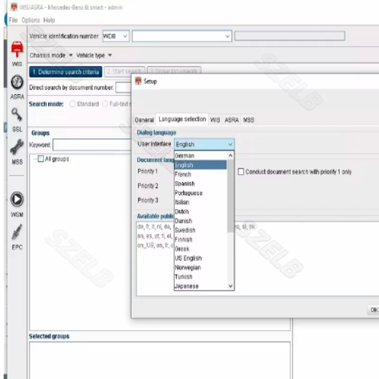379x379 pixels.
Task: Click language list scroll up arrow
Action: pyautogui.click(x=231, y=155)
